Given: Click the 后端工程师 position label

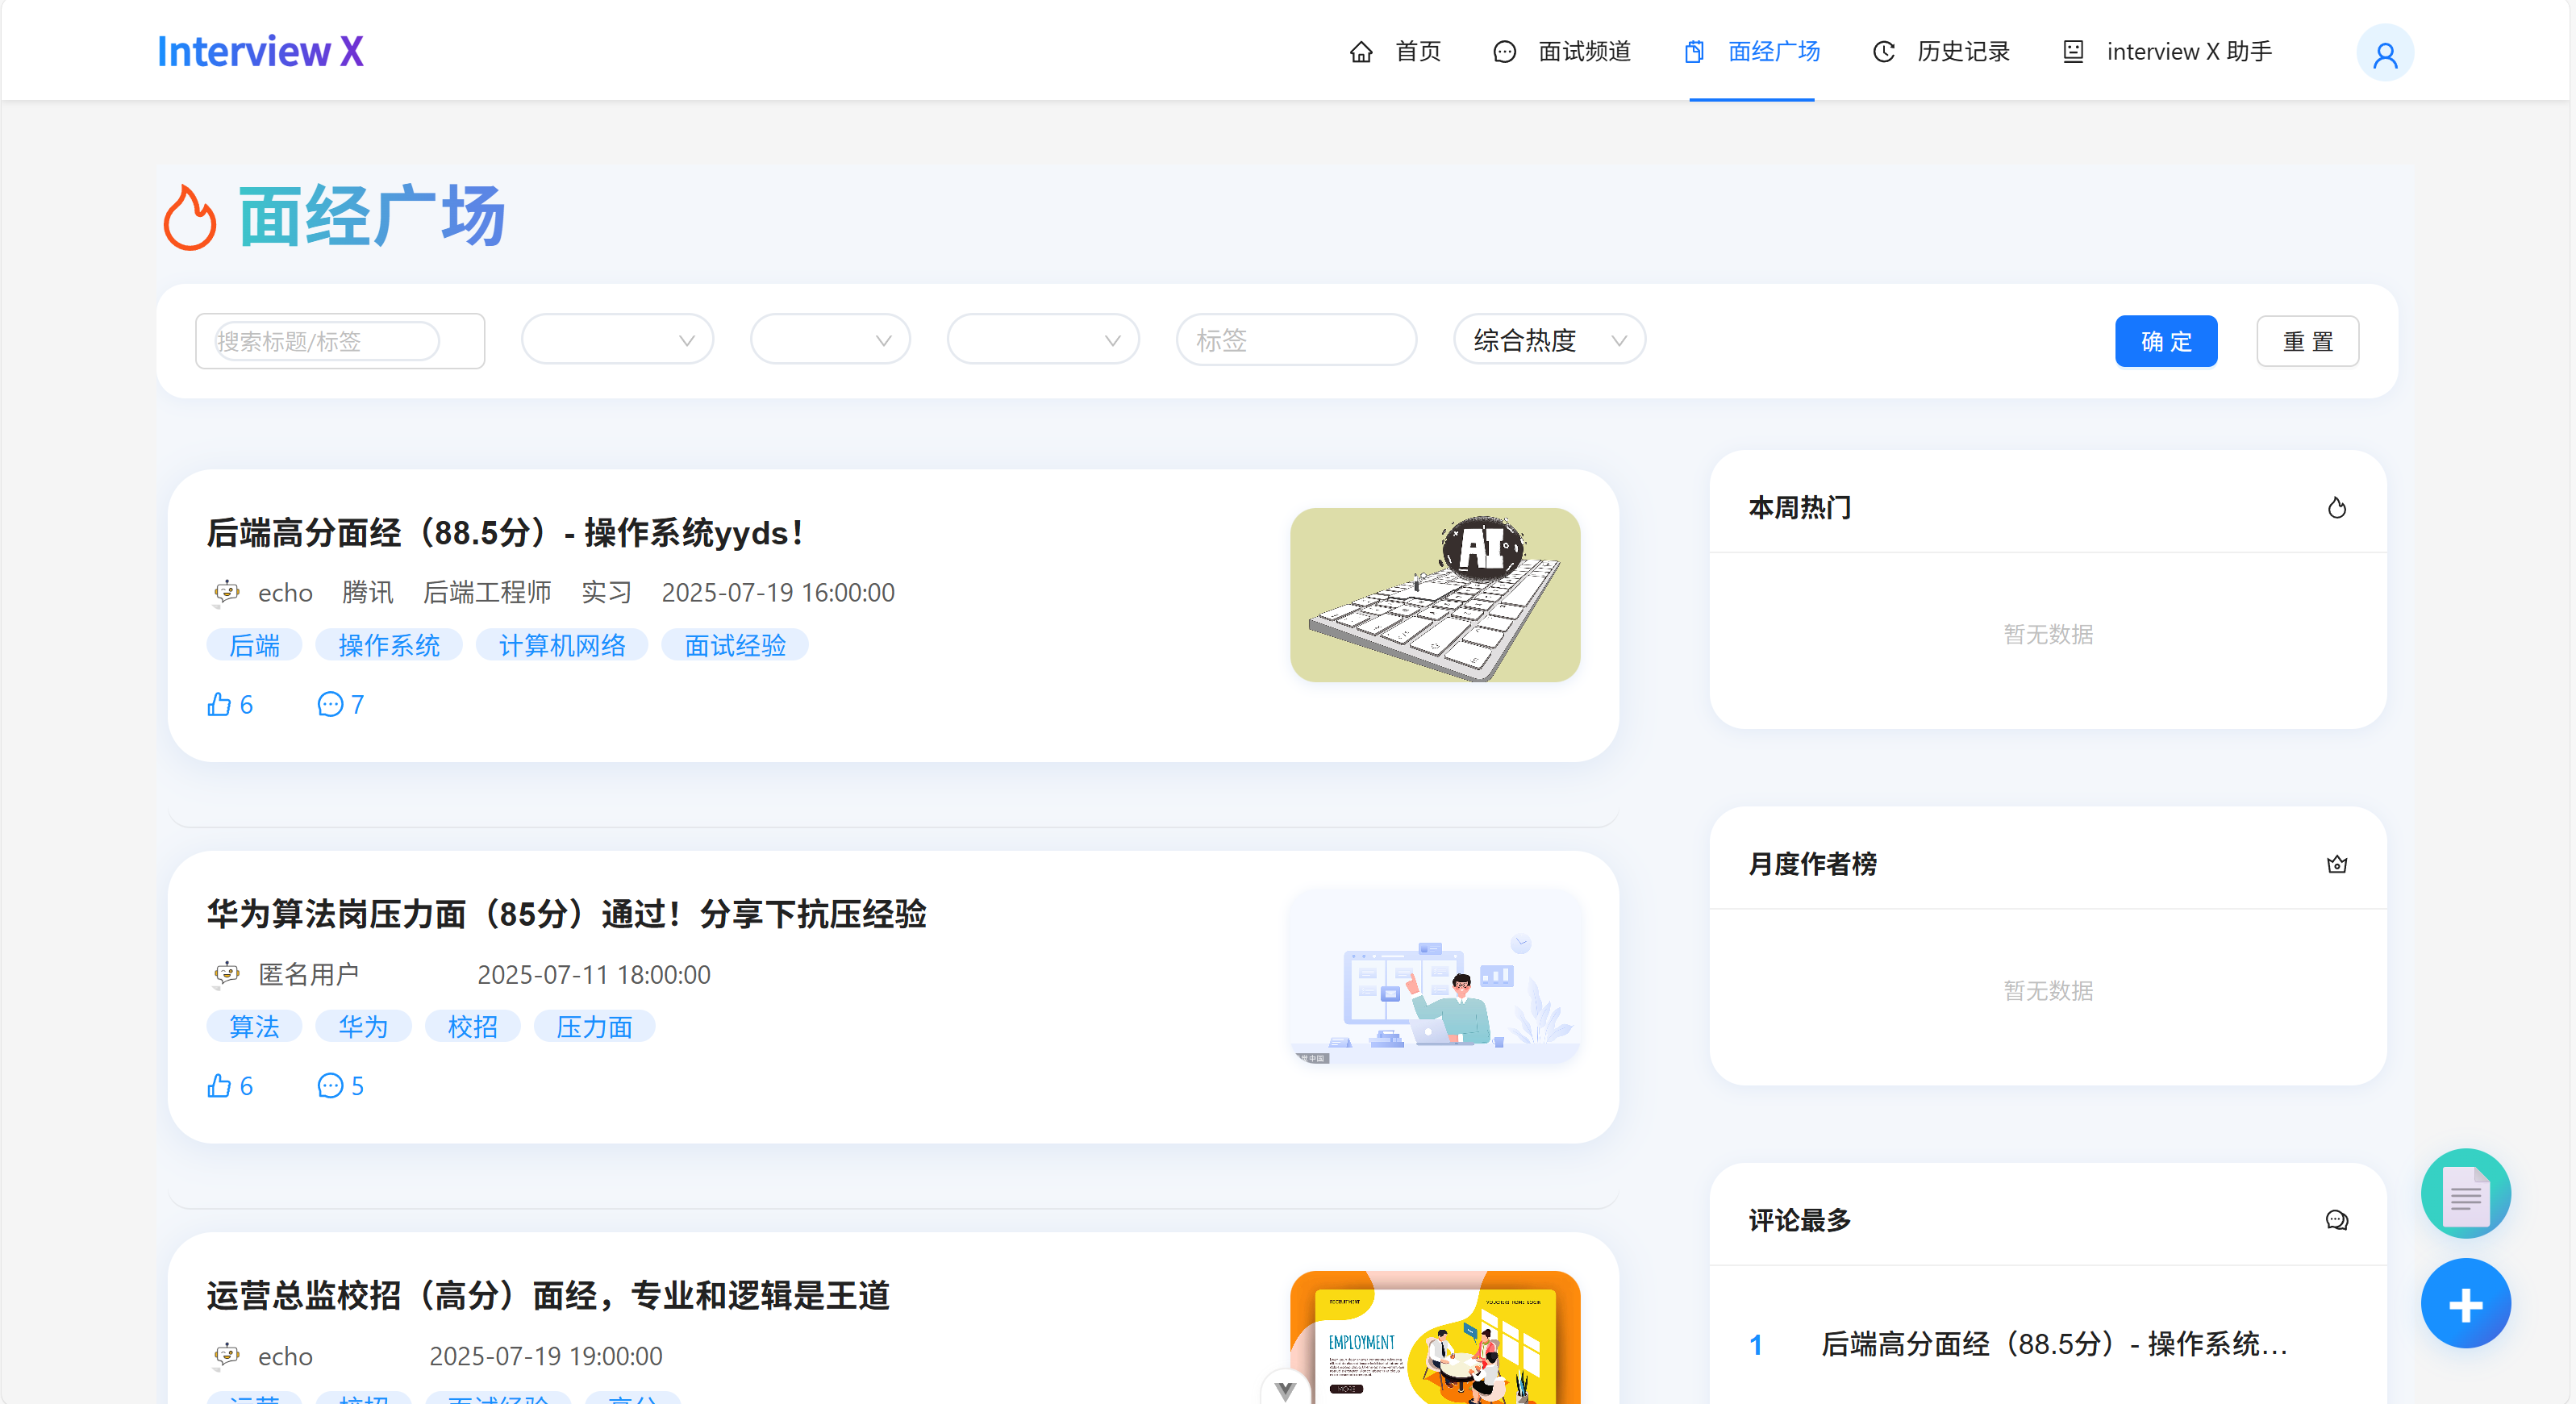Looking at the screenshot, I should (487, 592).
